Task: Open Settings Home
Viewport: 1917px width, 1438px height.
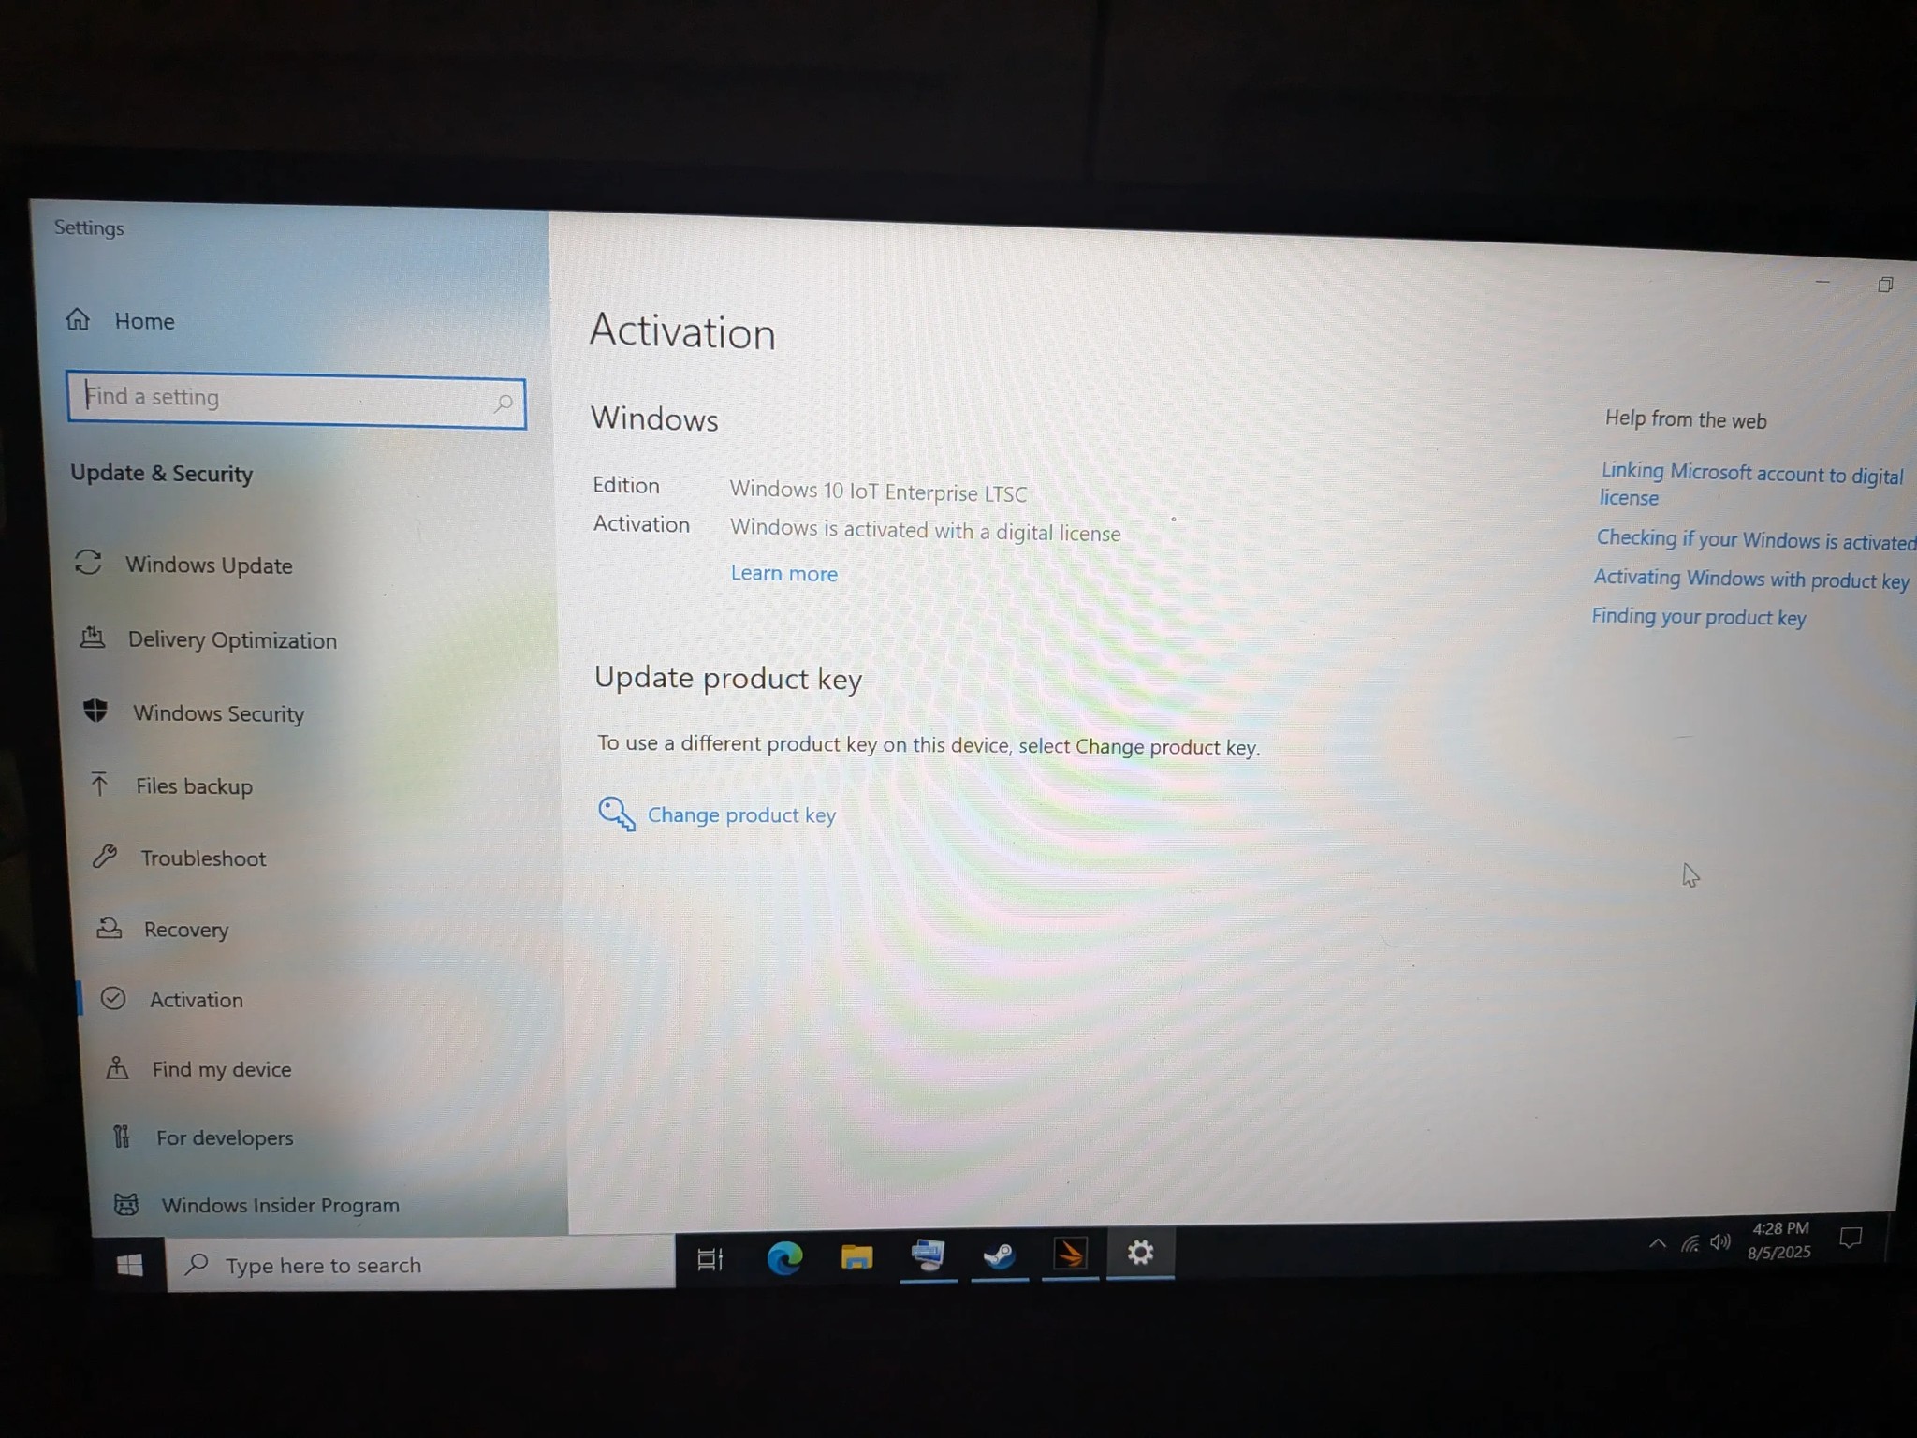Action: click(x=120, y=321)
